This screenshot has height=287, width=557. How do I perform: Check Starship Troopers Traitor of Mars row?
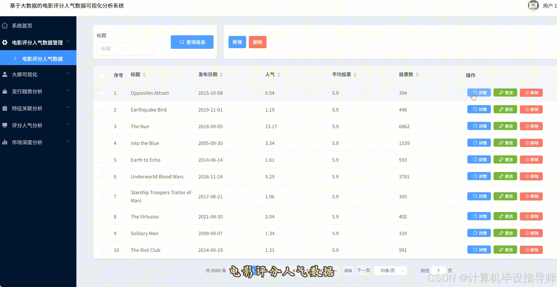pyautogui.click(x=102, y=197)
